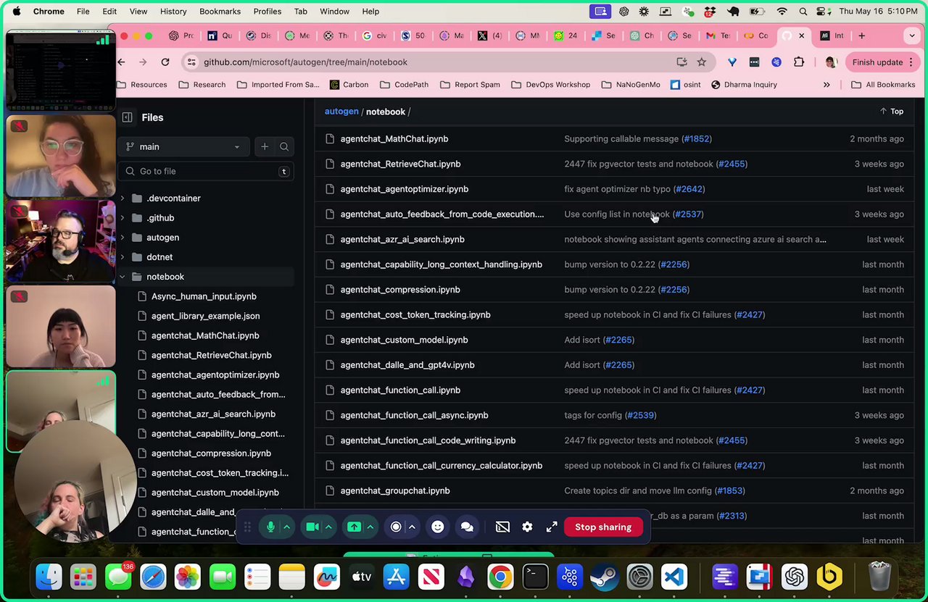Open agentchat_groupchat.ipynb in file list
The width and height of the screenshot is (928, 602).
tap(395, 490)
